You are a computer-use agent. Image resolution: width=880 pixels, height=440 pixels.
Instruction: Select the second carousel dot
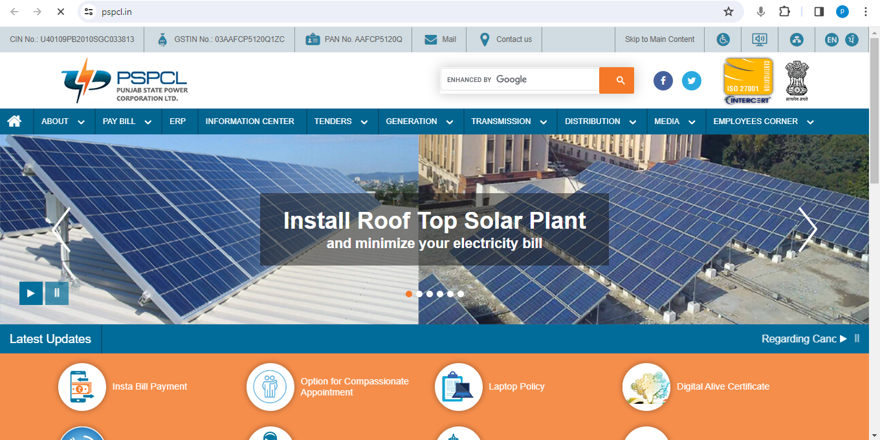[x=419, y=293]
